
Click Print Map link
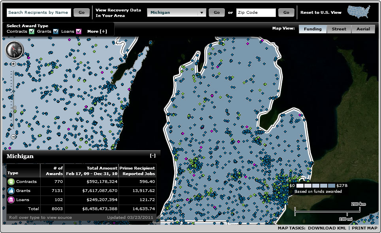click(364, 228)
